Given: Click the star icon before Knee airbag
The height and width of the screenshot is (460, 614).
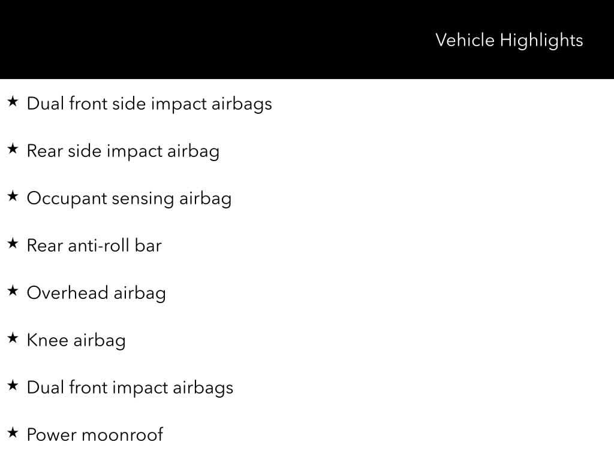Looking at the screenshot, I should coord(13,338).
